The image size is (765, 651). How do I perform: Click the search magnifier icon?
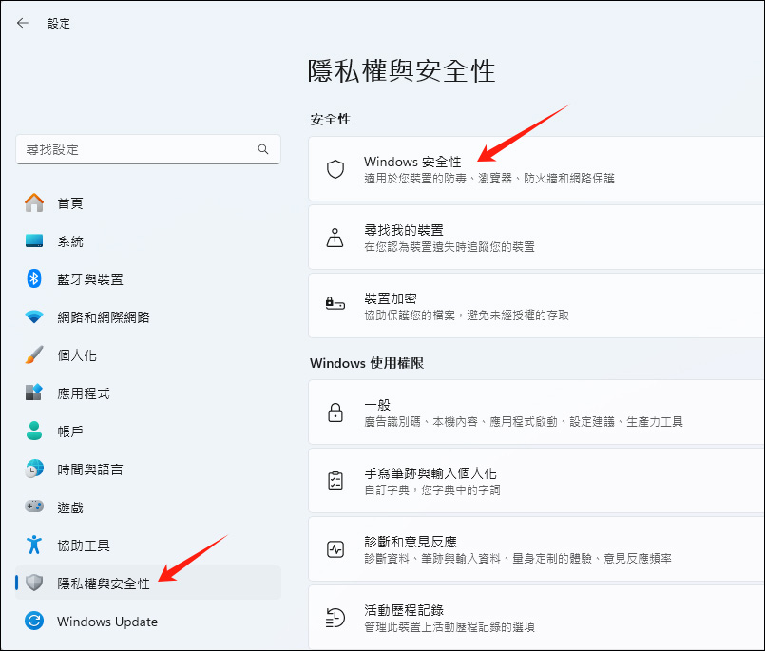(x=263, y=149)
